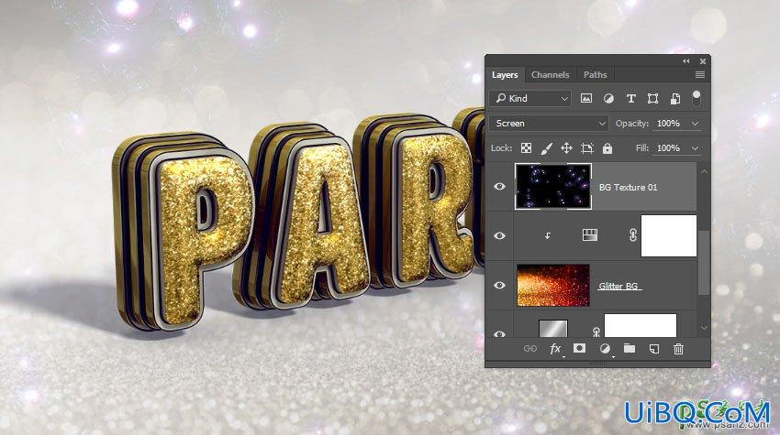
Task: Switch to the Layers tab
Action: coord(505,74)
